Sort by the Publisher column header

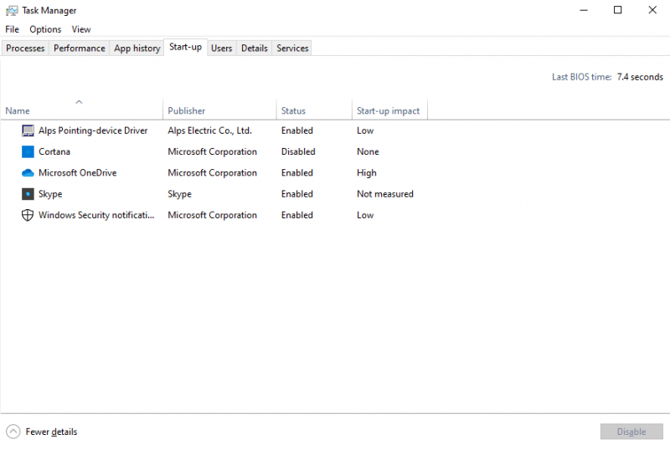pyautogui.click(x=186, y=110)
